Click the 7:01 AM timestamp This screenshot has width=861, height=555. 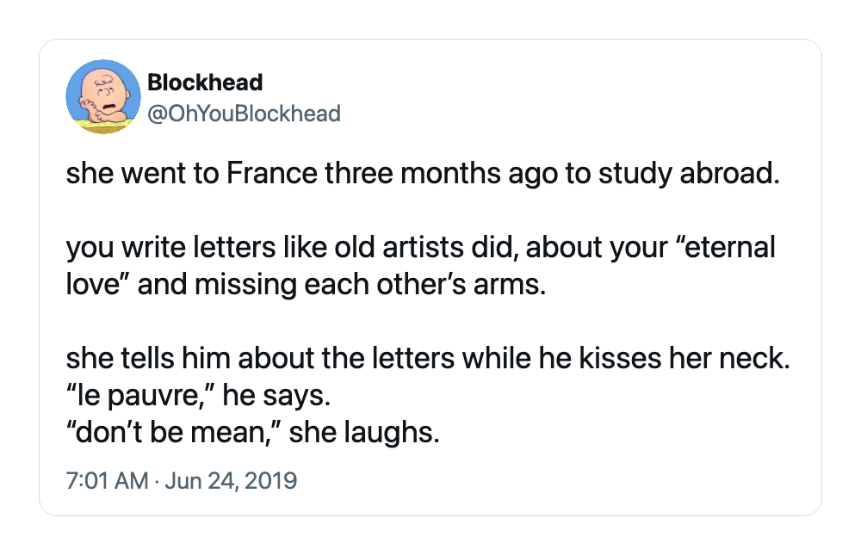[107, 480]
